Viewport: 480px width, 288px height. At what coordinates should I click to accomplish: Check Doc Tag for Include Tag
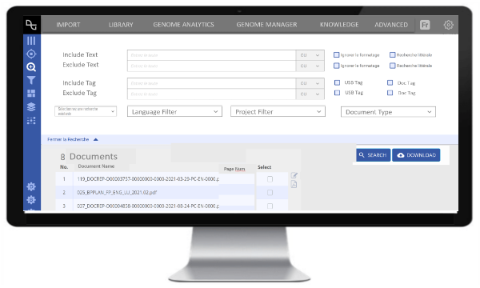coord(390,82)
